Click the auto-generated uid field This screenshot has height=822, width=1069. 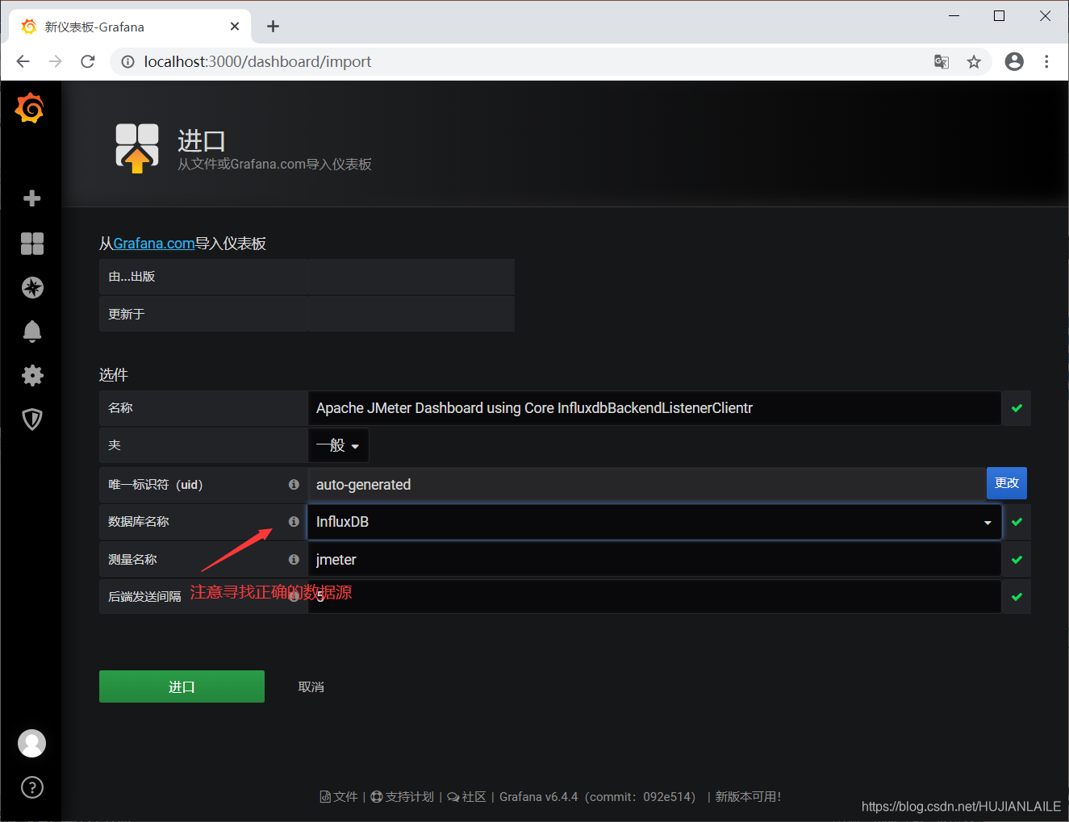click(x=647, y=485)
